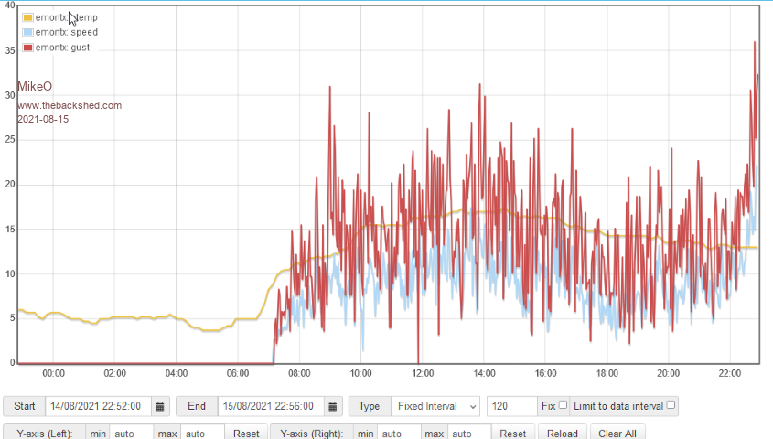Open the Start date calendar picker
The image size is (773, 439).
tap(160, 406)
